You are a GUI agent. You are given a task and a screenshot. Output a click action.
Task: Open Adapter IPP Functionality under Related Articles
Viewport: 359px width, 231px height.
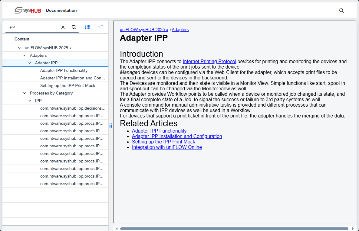pyautogui.click(x=159, y=131)
